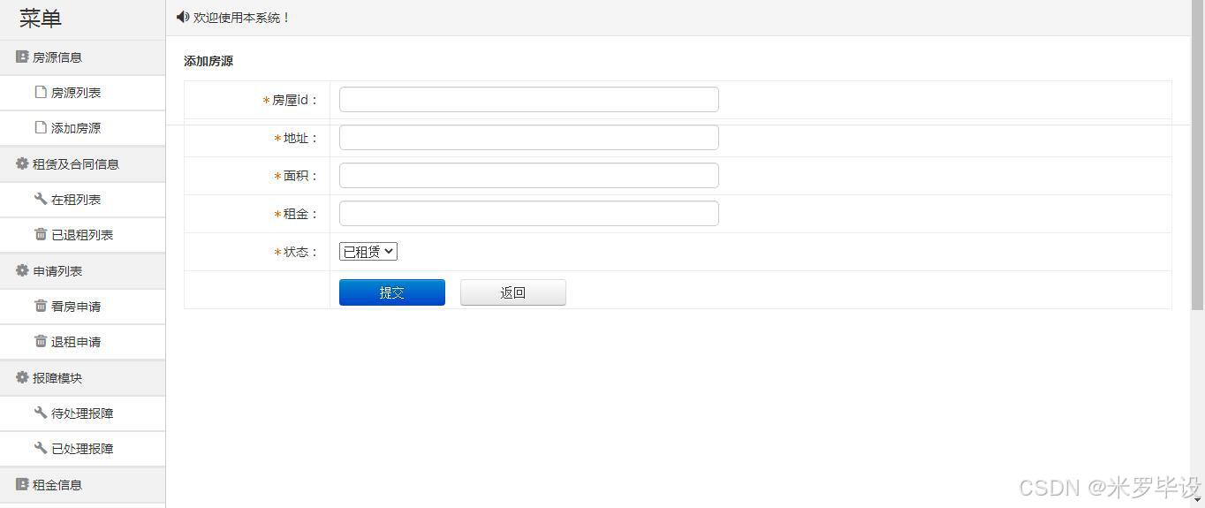Open the 看房申请 menu item
Image resolution: width=1205 pixels, height=508 pixels.
click(82, 307)
